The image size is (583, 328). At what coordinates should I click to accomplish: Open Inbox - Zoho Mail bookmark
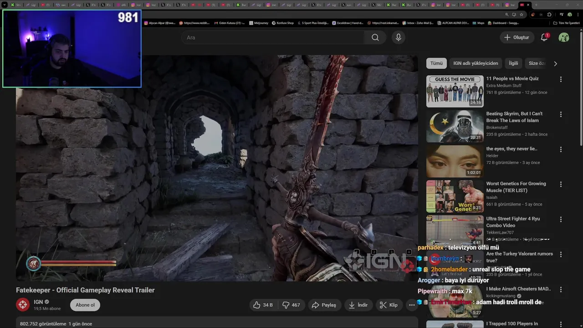(418, 23)
